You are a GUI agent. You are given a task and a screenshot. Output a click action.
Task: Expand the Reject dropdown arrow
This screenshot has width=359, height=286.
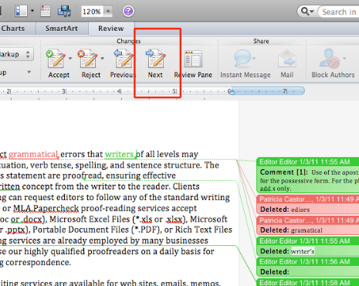(x=102, y=59)
